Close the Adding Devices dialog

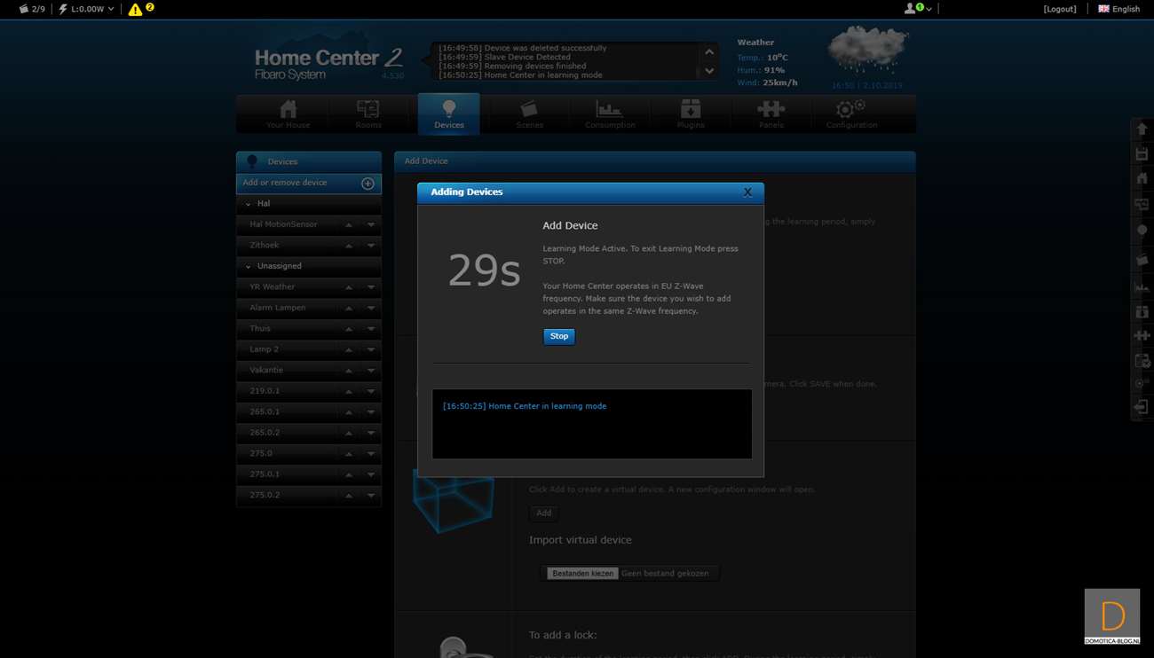(747, 192)
